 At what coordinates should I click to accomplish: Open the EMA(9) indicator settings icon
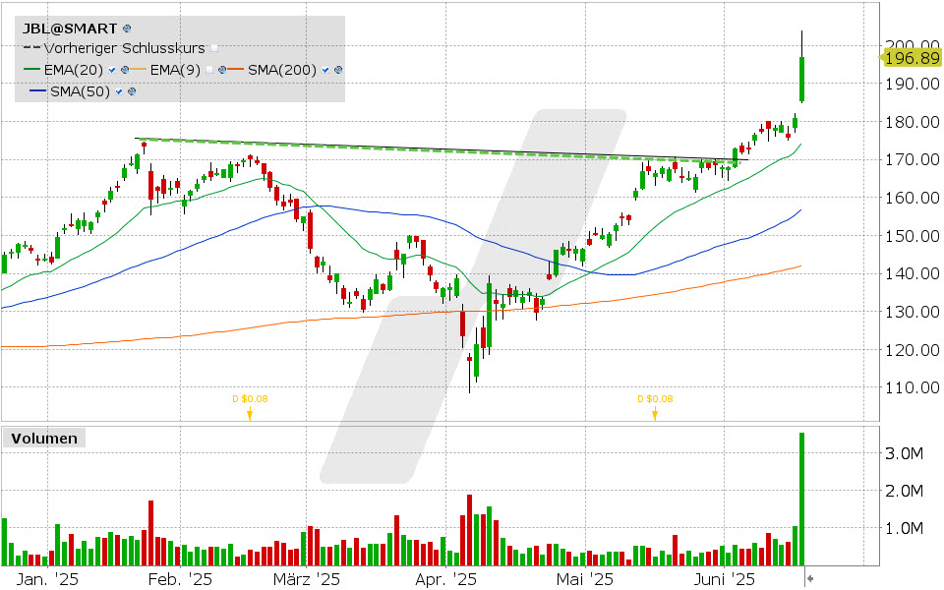tap(222, 70)
